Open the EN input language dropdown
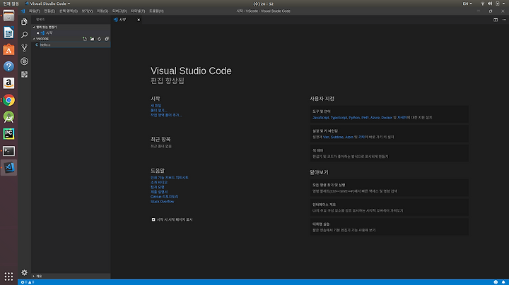The width and height of the screenshot is (509, 285). 467,4
